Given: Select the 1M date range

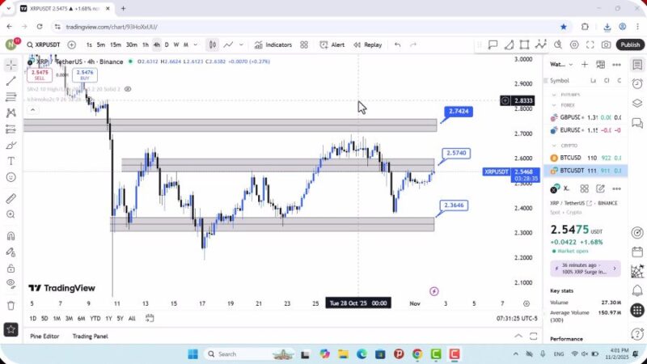Looking at the screenshot, I should [x=58, y=318].
